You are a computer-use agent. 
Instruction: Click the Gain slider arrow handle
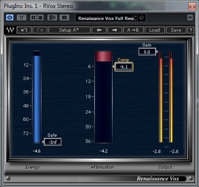157,52
